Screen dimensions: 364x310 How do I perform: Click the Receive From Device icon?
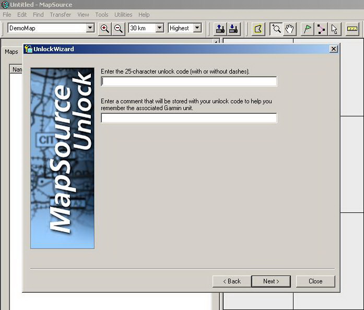coord(233,29)
